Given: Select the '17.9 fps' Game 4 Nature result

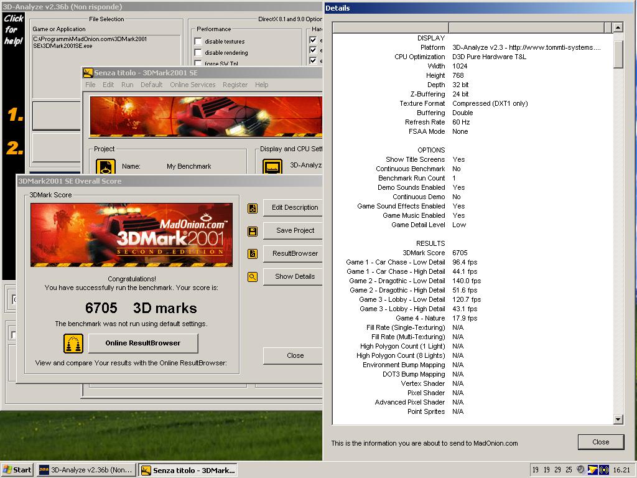Looking at the screenshot, I should tap(465, 318).
